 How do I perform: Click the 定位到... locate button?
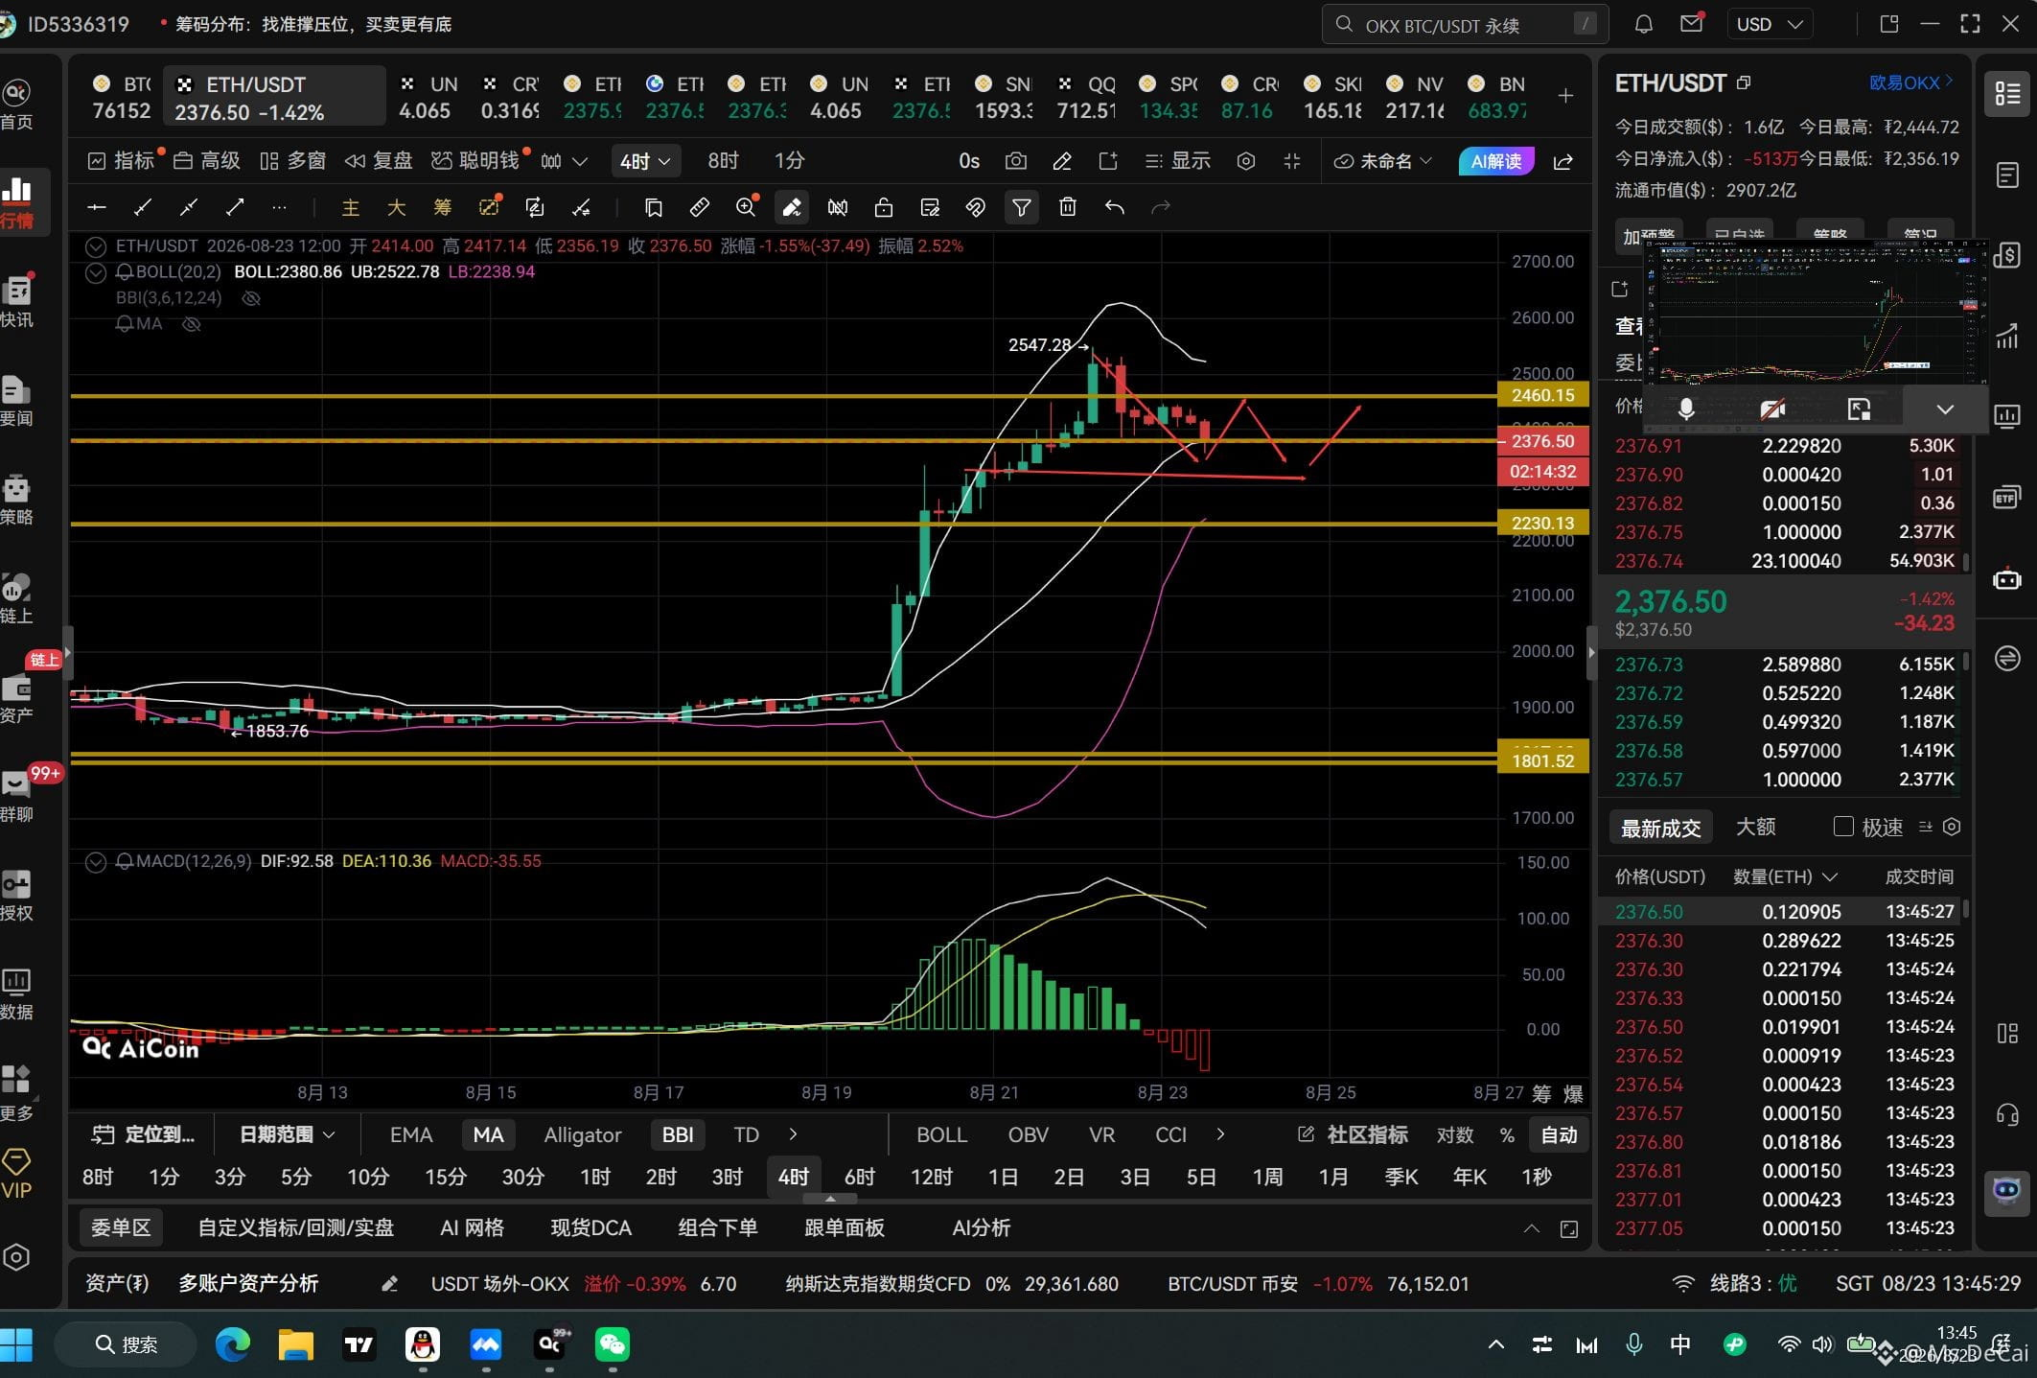tap(144, 1135)
